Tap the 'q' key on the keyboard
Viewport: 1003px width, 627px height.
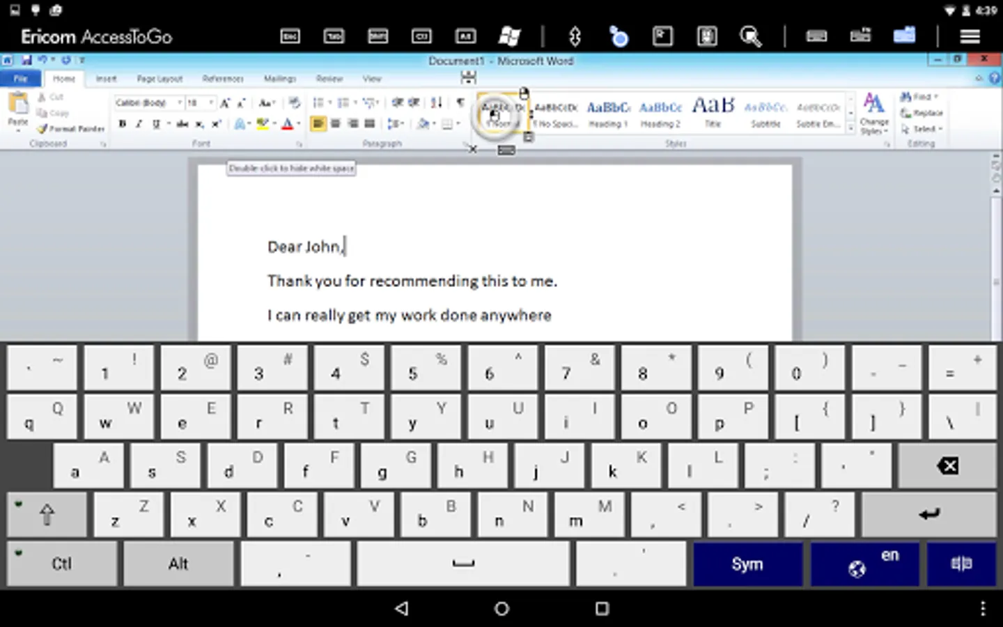tap(42, 416)
